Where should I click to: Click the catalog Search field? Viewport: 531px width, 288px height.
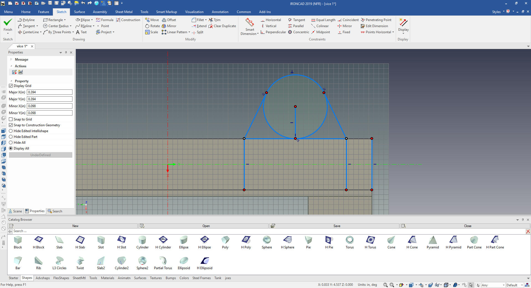click(x=268, y=231)
